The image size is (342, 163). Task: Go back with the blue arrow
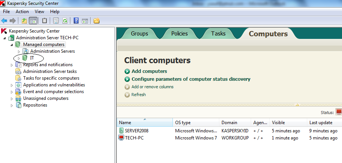coord(4,21)
